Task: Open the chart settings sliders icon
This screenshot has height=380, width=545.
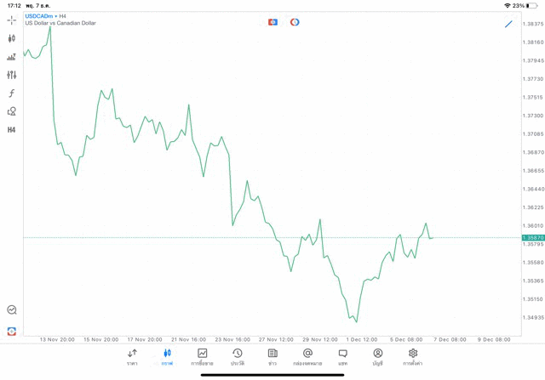Action: click(11, 76)
